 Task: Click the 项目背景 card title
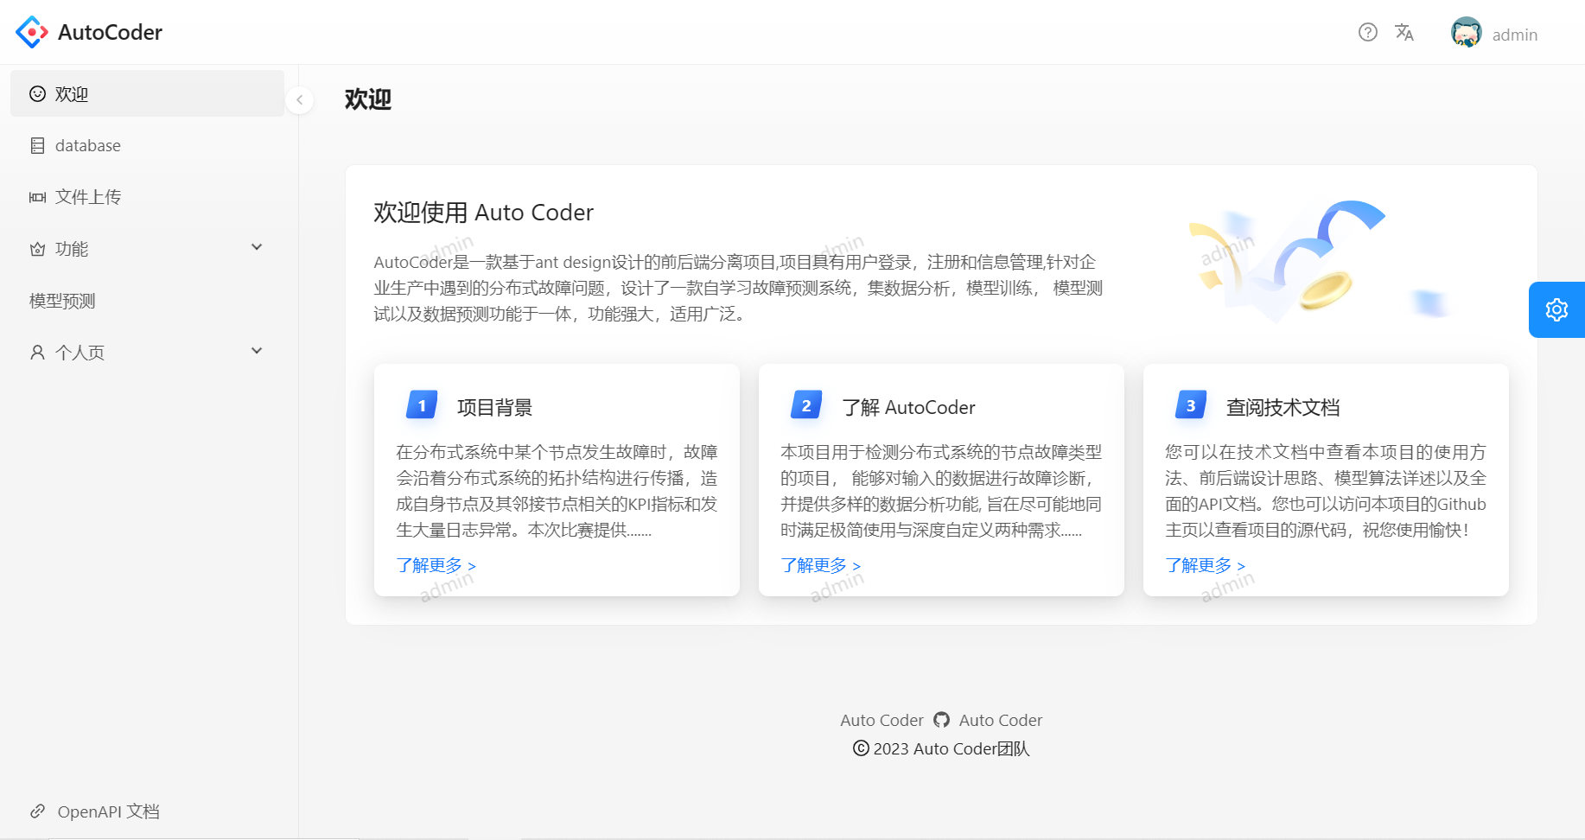494,407
